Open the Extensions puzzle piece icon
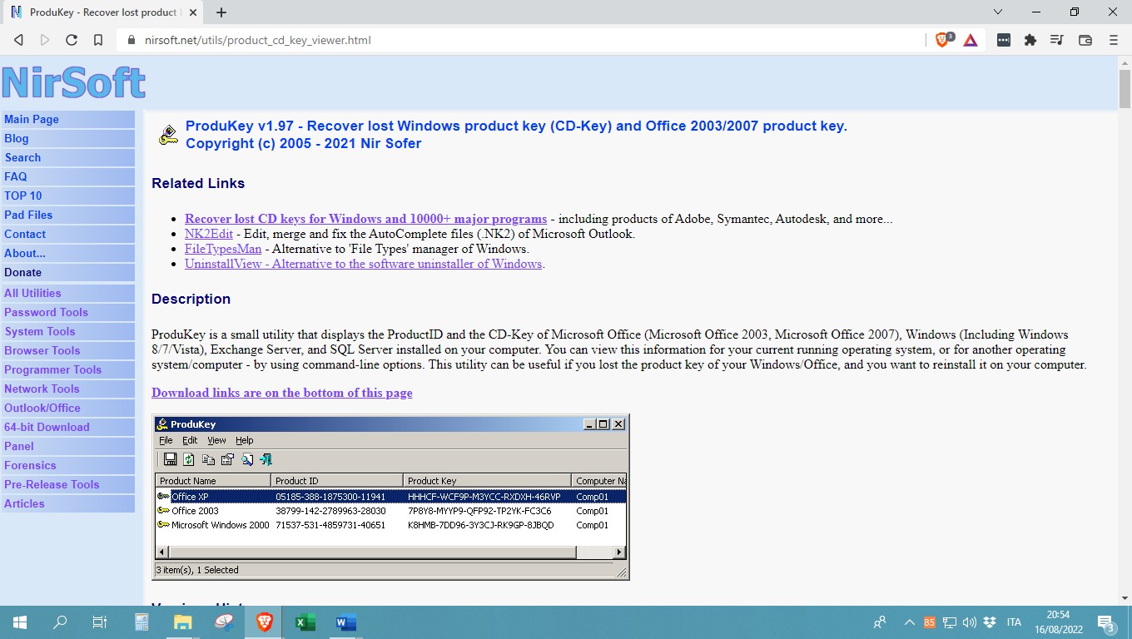The height and width of the screenshot is (639, 1132). point(1030,40)
